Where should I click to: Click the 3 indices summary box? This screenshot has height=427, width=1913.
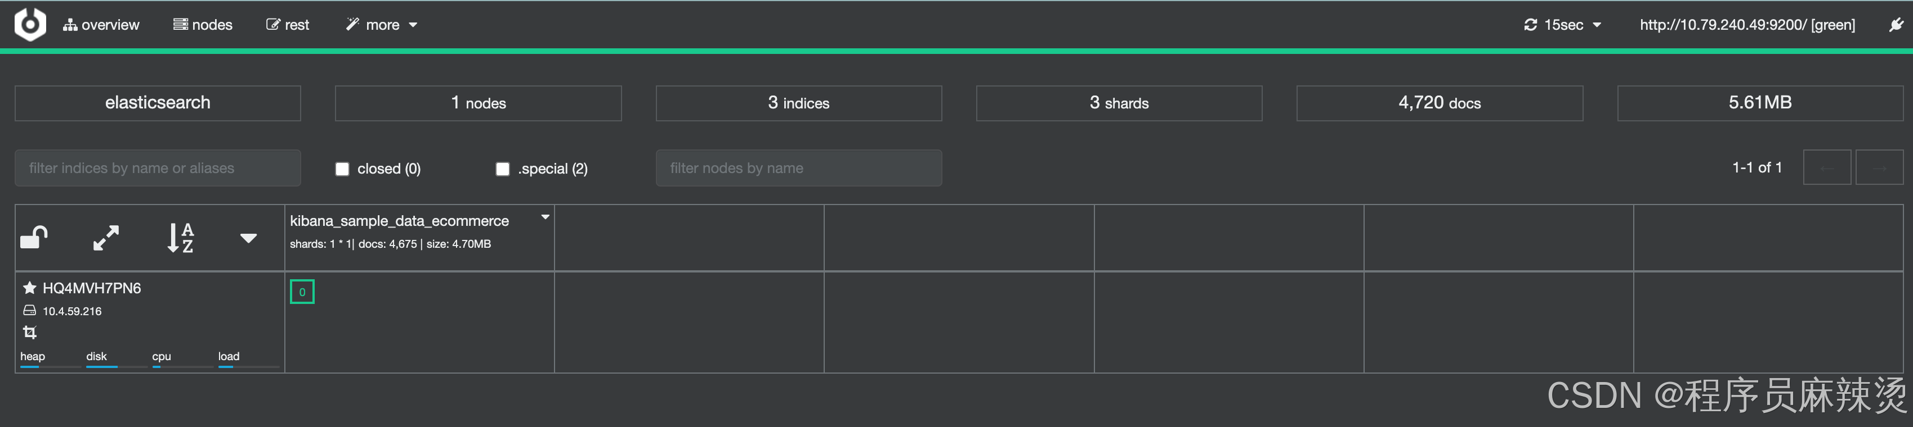[798, 103]
